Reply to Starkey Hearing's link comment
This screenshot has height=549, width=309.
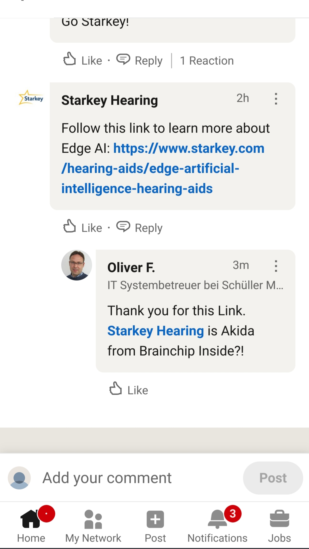[140, 227]
